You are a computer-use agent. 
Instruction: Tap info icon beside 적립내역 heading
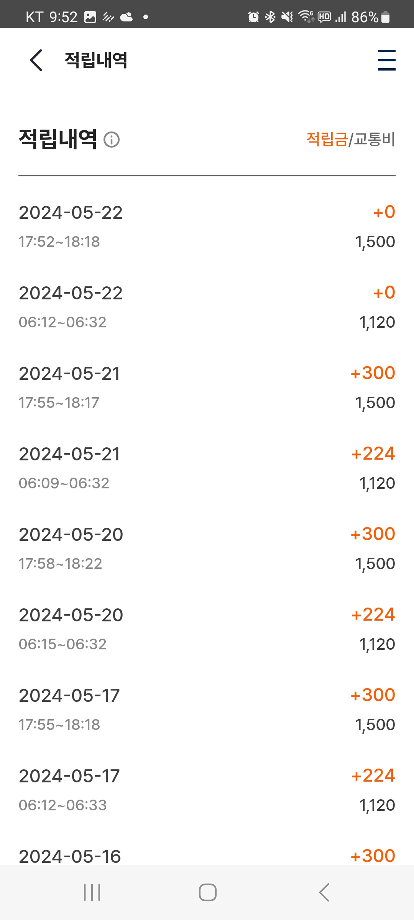(112, 140)
